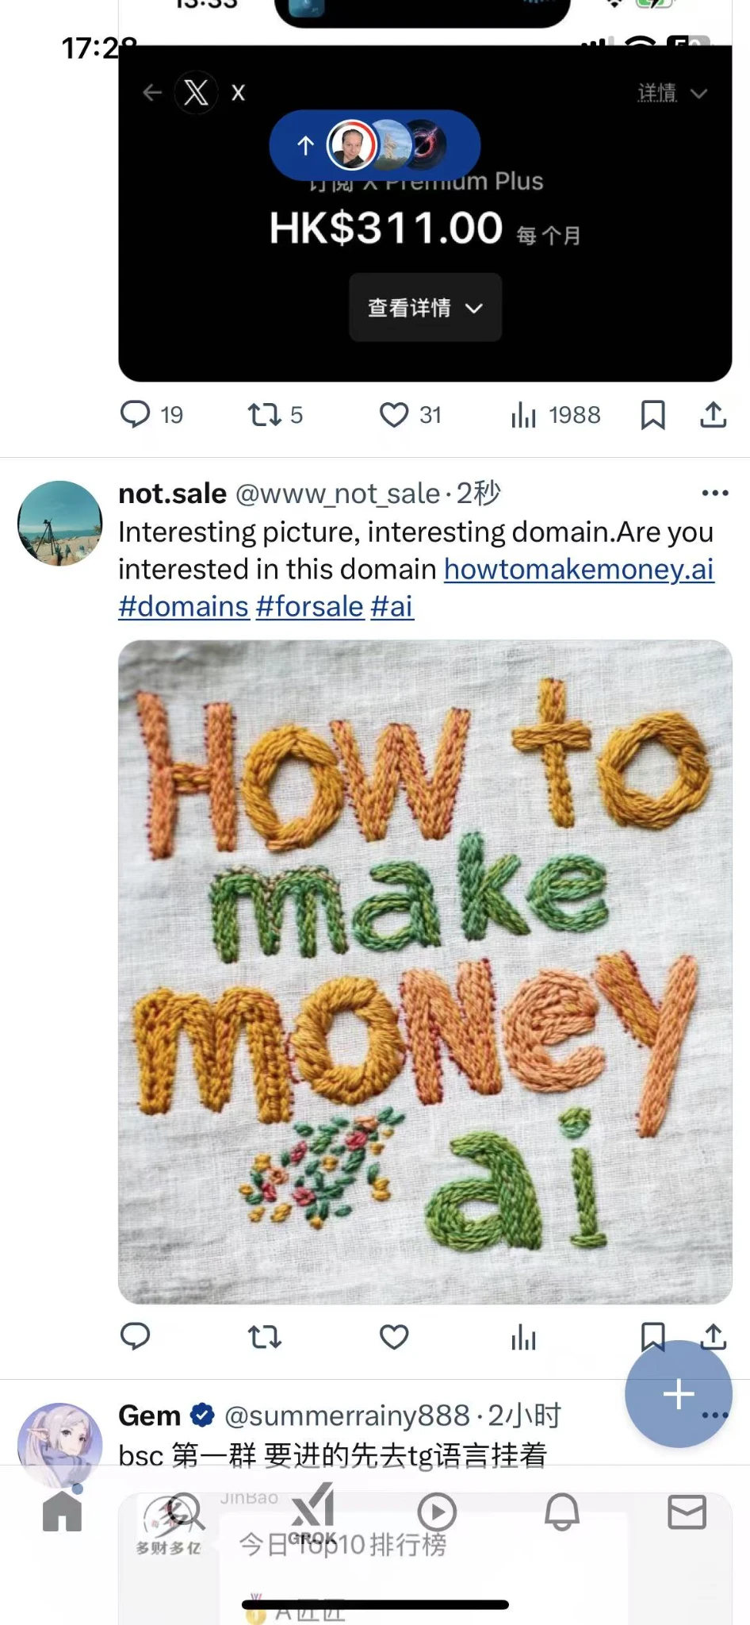Repost the not.sale embroidery post
Screen dimensions: 750x1625
(264, 1337)
